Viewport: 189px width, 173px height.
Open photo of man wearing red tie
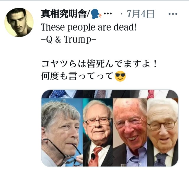point(98,132)
